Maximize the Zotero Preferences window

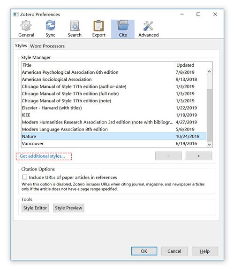pos(198,14)
